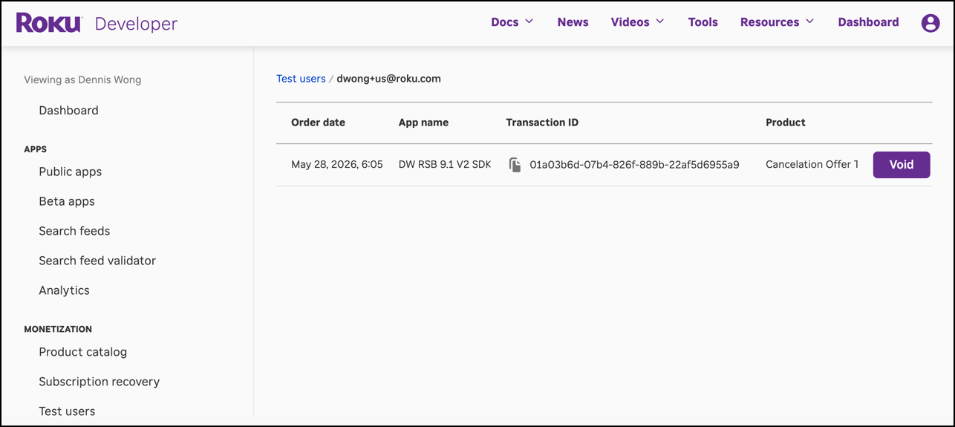Viewport: 955px width, 427px height.
Task: Open Search feed validator
Action: coord(97,261)
